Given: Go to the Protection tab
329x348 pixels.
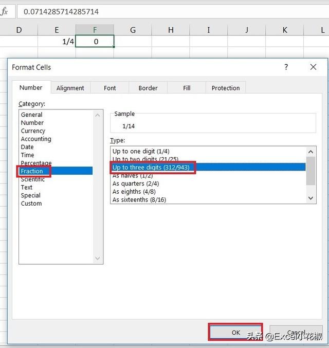Looking at the screenshot, I should click(x=226, y=88).
